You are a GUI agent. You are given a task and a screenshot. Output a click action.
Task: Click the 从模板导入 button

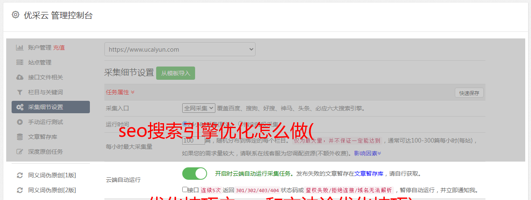click(x=176, y=73)
